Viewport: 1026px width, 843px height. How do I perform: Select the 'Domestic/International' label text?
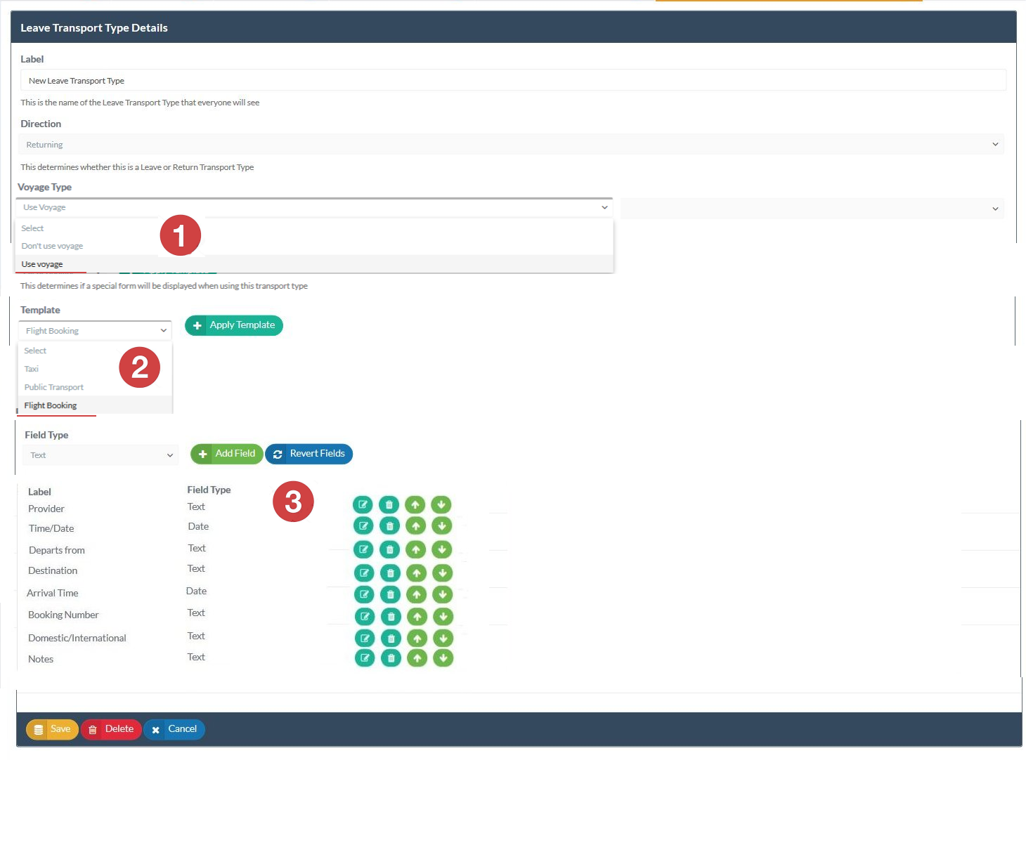coord(77,638)
